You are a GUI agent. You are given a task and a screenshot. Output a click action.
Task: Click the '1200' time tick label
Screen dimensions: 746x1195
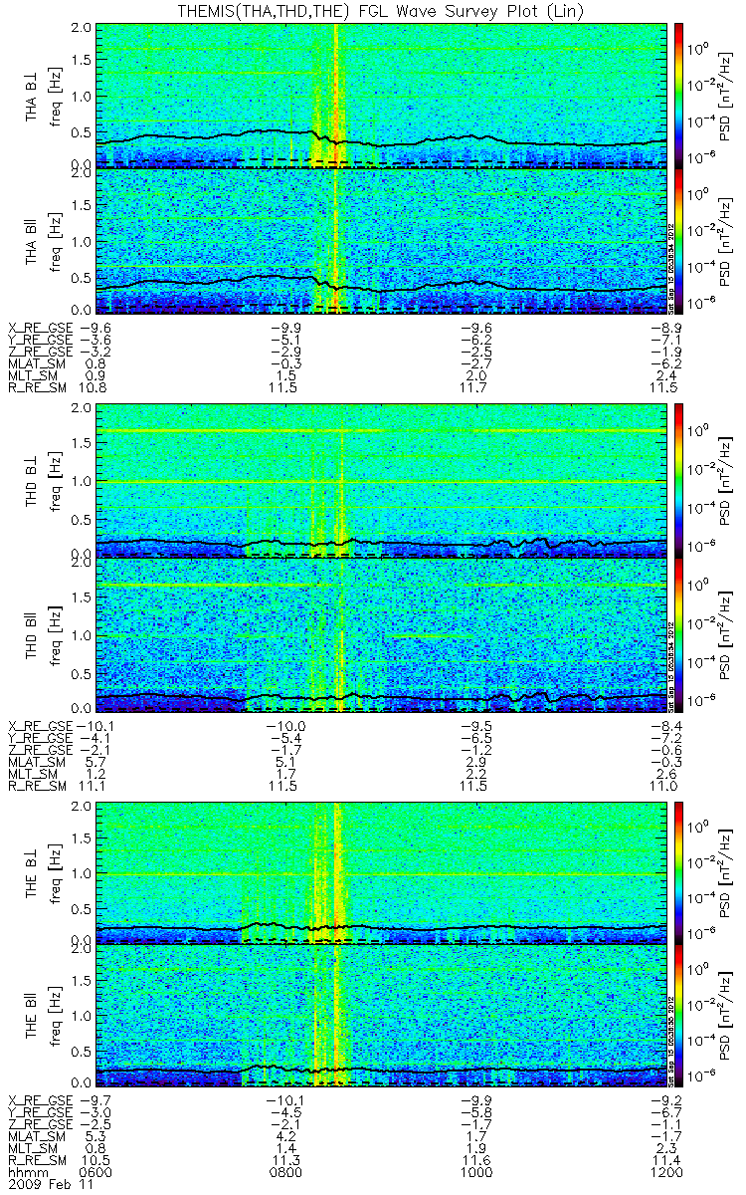click(664, 1174)
